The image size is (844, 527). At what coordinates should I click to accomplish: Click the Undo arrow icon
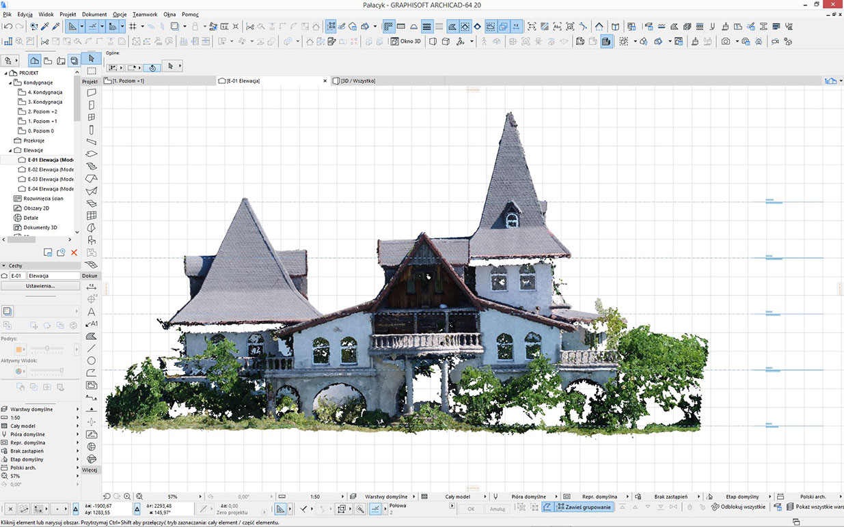pos(8,27)
